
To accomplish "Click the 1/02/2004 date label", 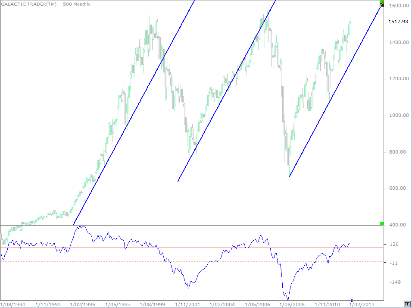I will tap(222, 305).
